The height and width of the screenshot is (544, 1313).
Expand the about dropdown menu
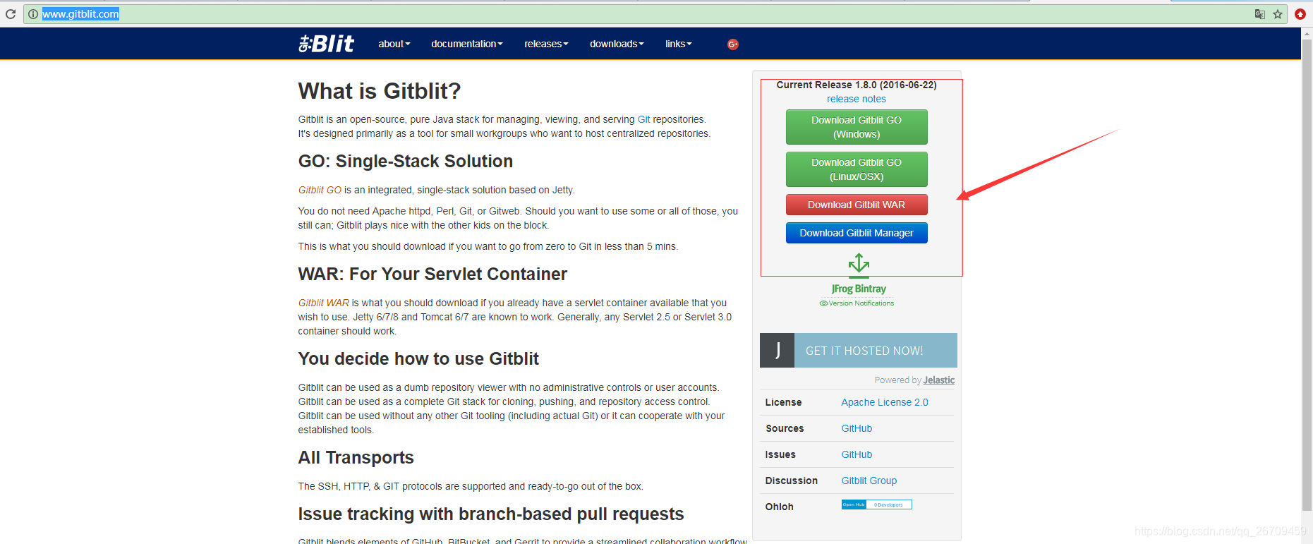click(x=394, y=44)
